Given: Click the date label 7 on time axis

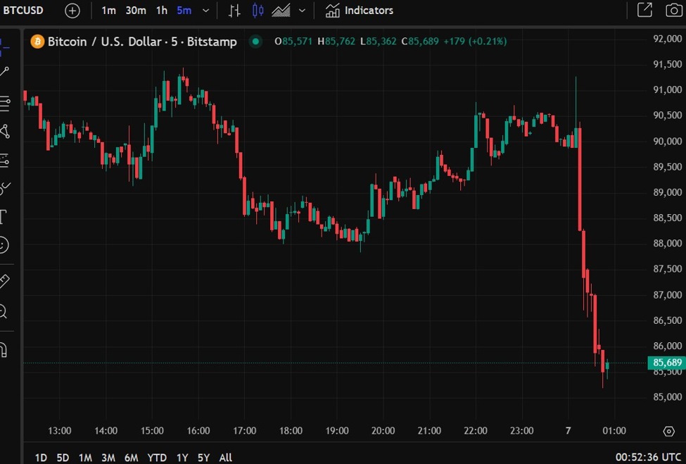Looking at the screenshot, I should click(x=568, y=431).
